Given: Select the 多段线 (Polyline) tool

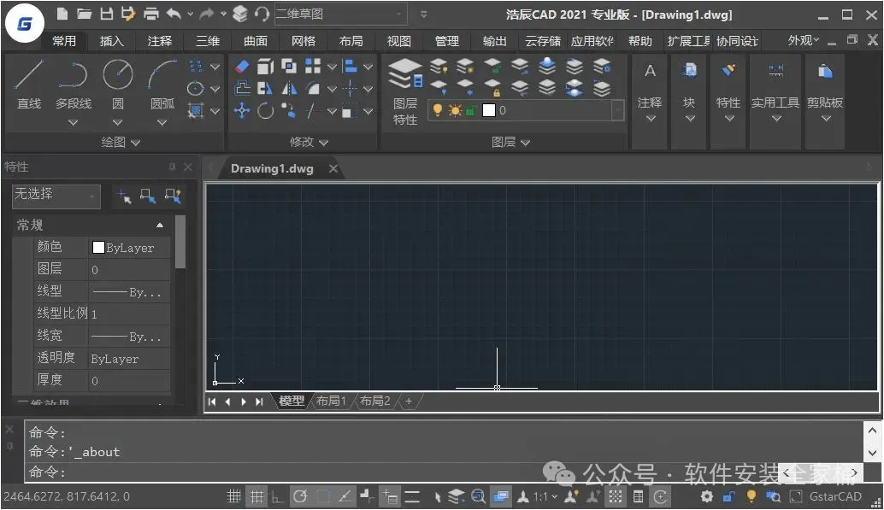Looking at the screenshot, I should (74, 84).
